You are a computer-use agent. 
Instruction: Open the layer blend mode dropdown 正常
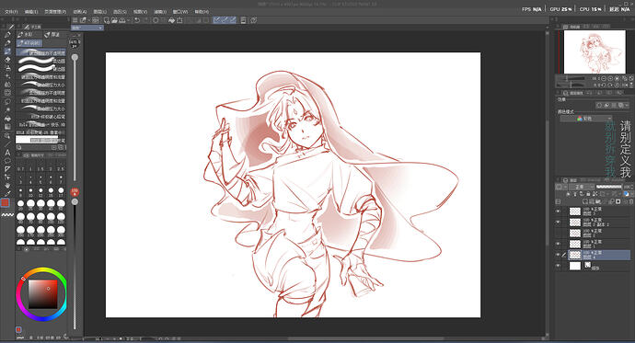pyautogui.click(x=582, y=187)
